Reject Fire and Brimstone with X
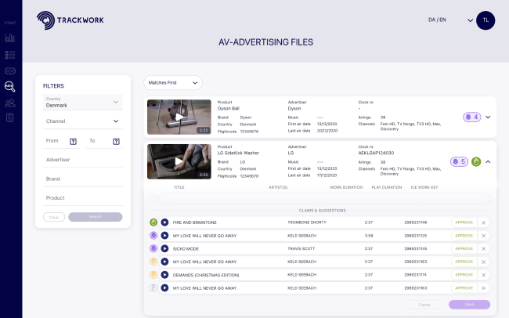 tap(483, 222)
